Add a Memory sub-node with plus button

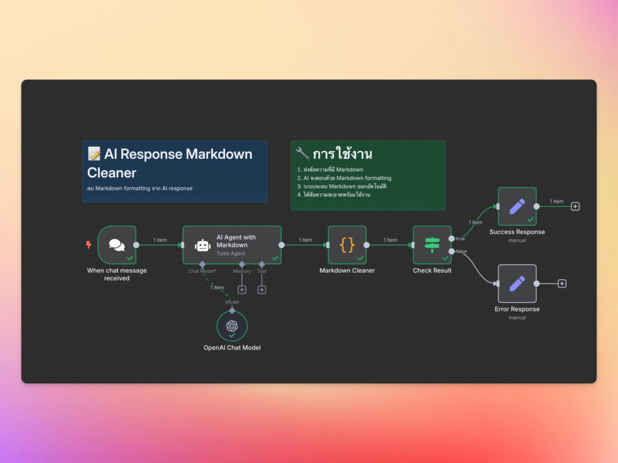(242, 290)
